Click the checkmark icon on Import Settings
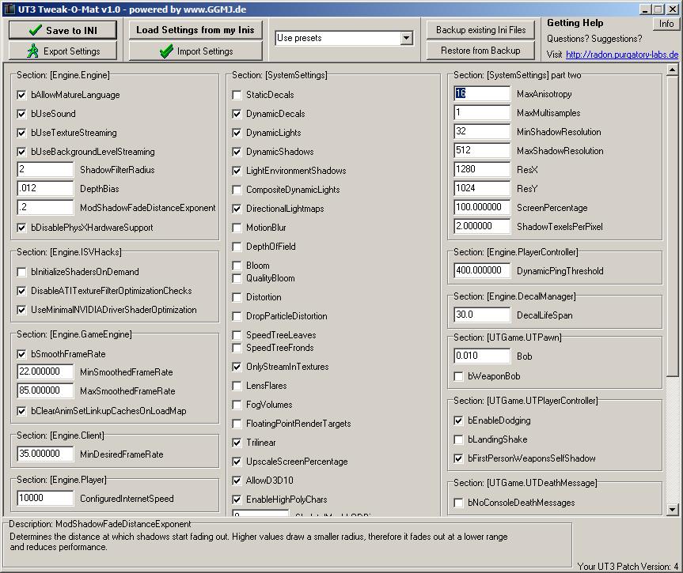The height and width of the screenshot is (573, 683). point(166,51)
